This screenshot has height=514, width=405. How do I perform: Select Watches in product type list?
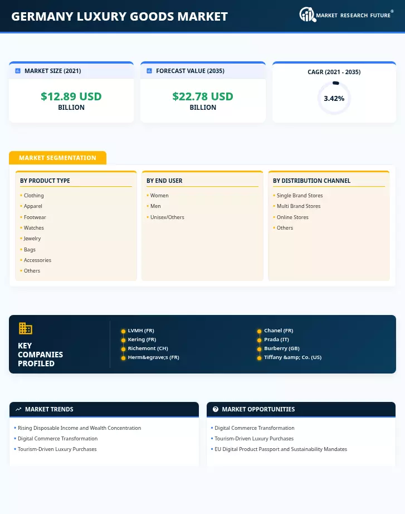tap(34, 228)
